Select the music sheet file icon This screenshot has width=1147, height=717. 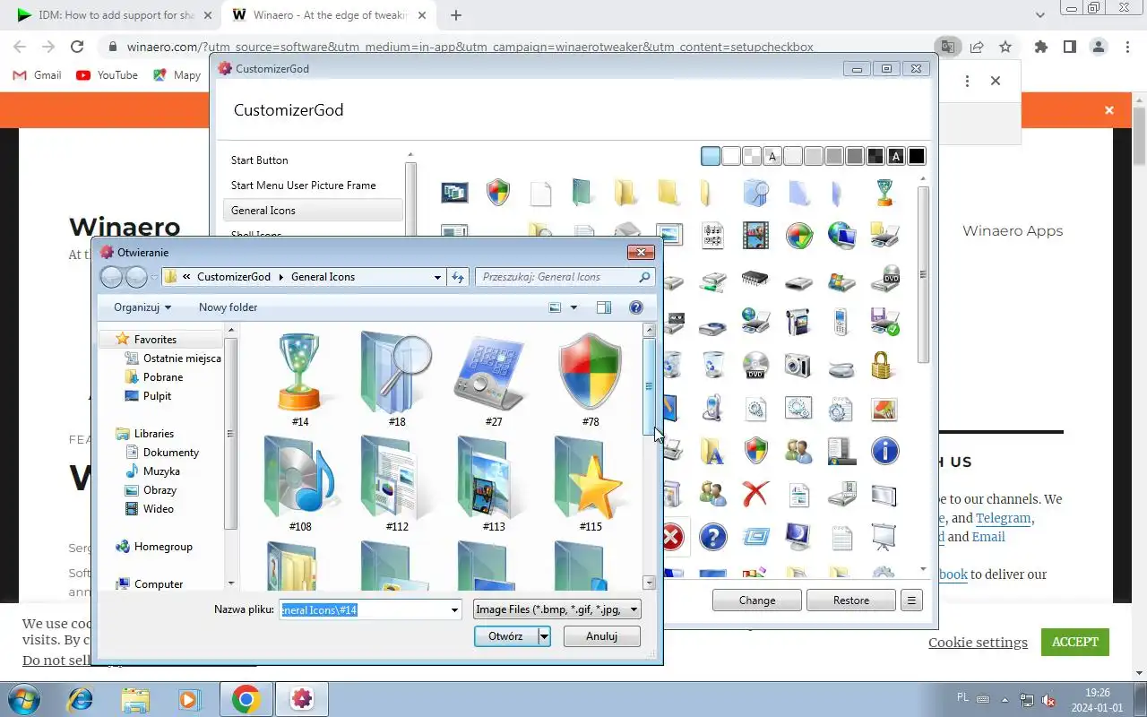[712, 235]
